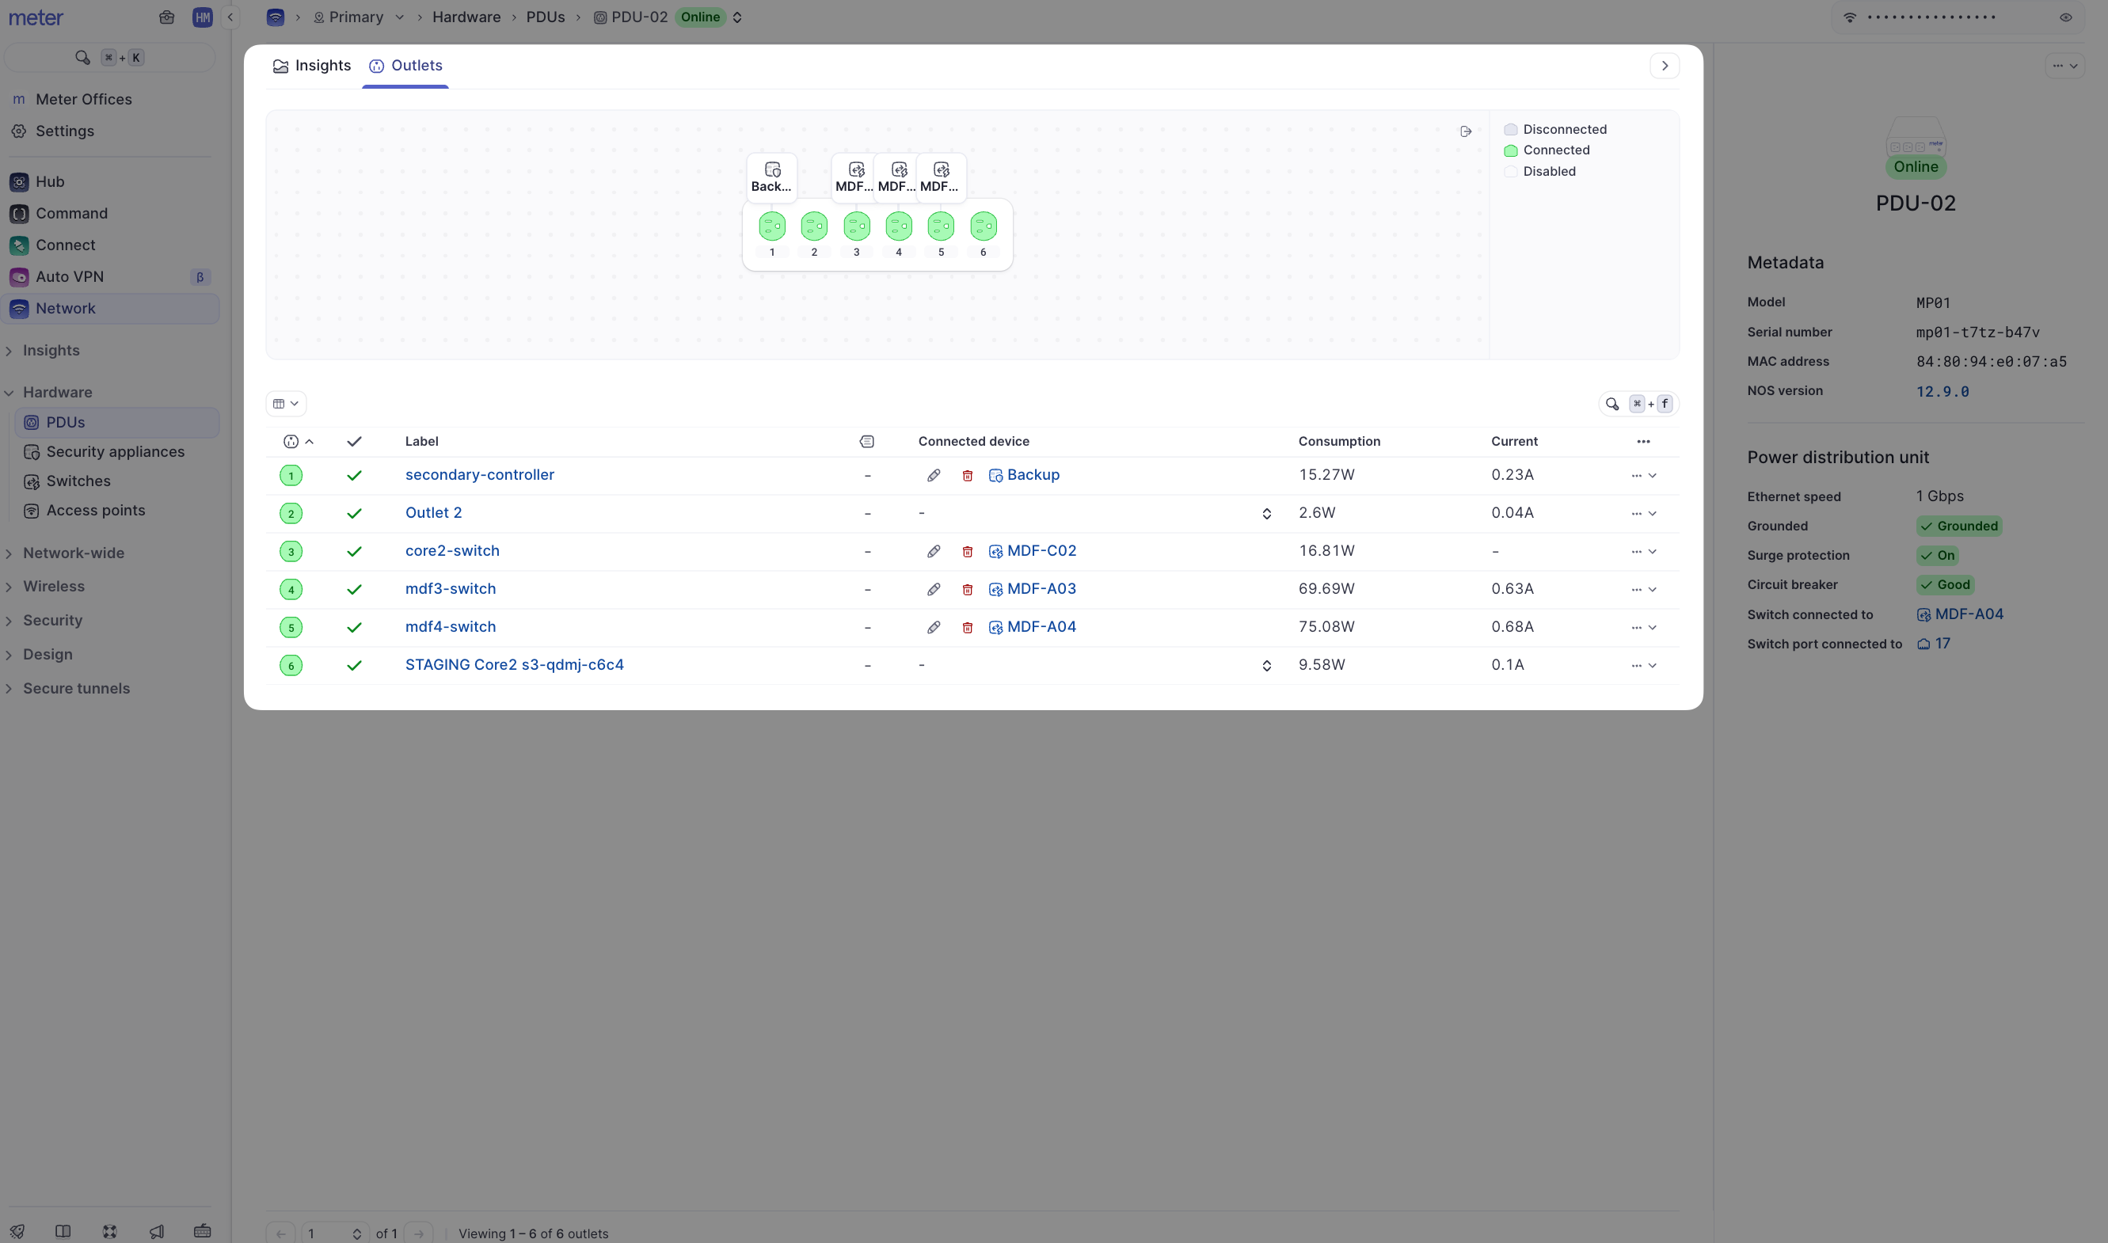Click pencil edit icon for MDF-A04 row

pyautogui.click(x=933, y=627)
